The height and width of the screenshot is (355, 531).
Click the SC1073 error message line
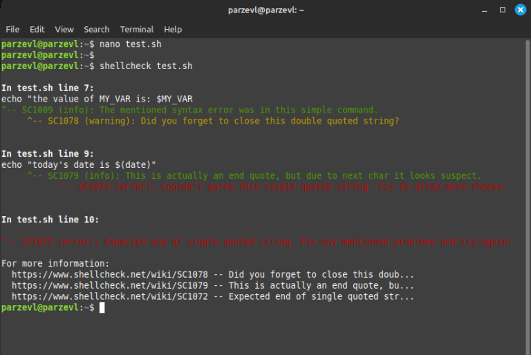click(283, 186)
